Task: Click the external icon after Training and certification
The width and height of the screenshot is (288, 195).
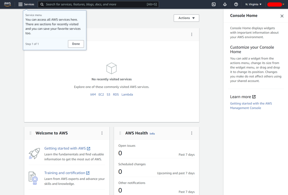Action: [x=88, y=173]
